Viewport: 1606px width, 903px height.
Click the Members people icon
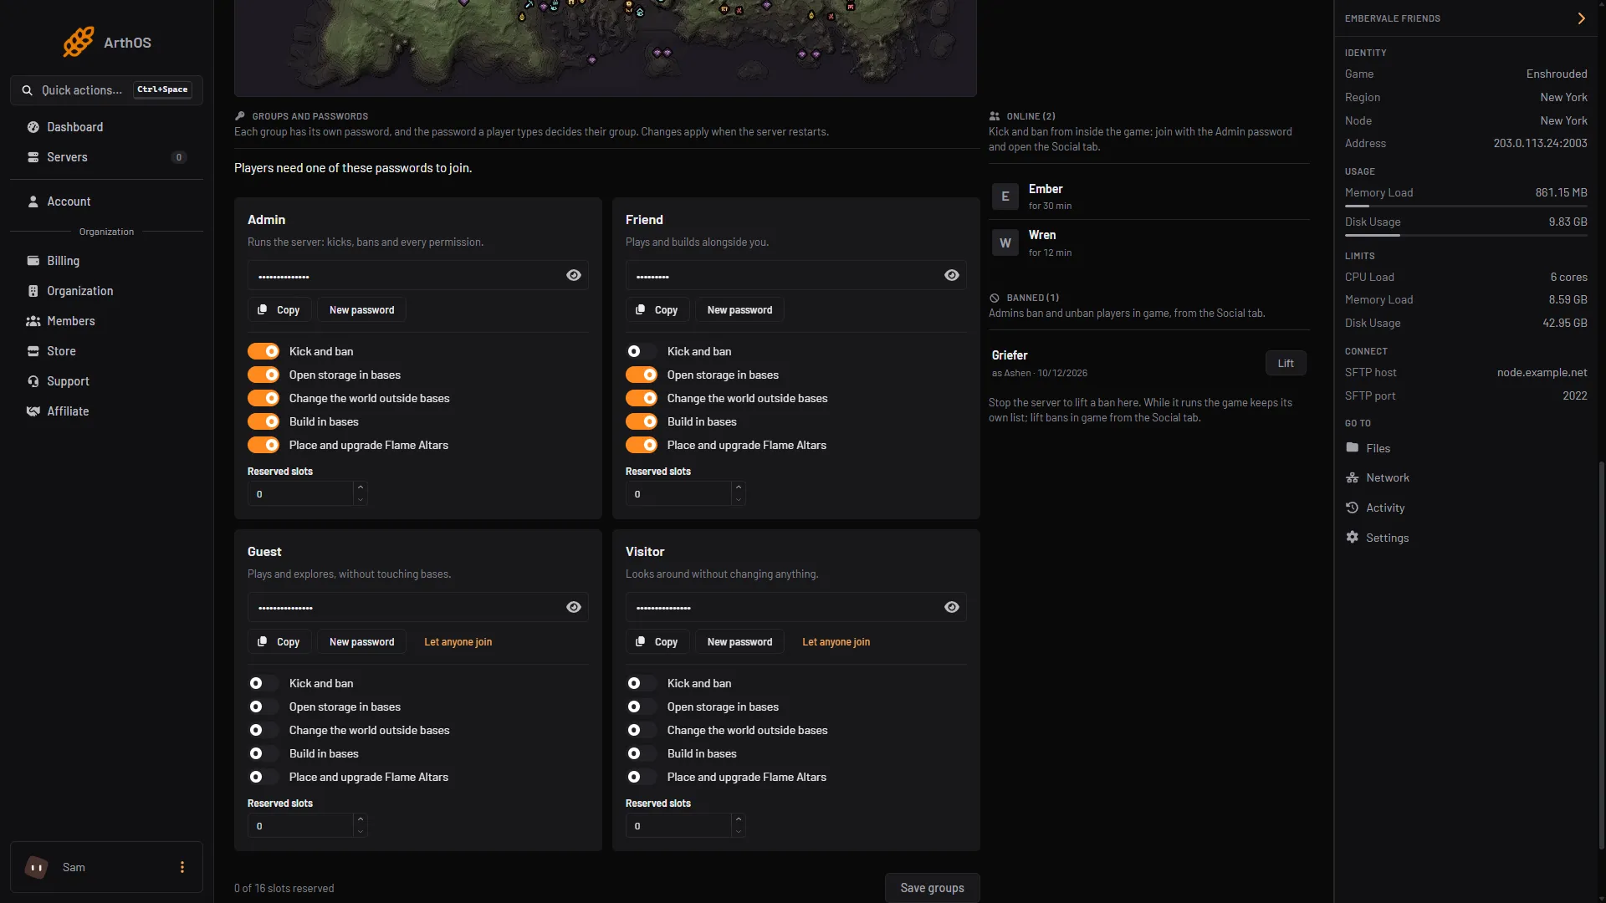point(33,321)
